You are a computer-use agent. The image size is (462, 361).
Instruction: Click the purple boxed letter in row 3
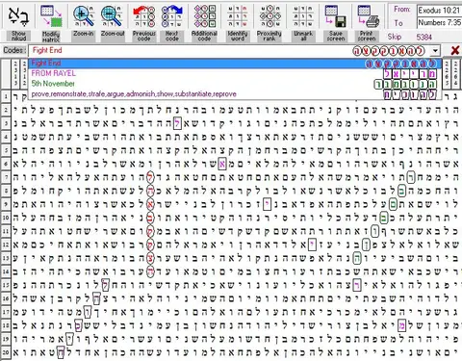177,123
